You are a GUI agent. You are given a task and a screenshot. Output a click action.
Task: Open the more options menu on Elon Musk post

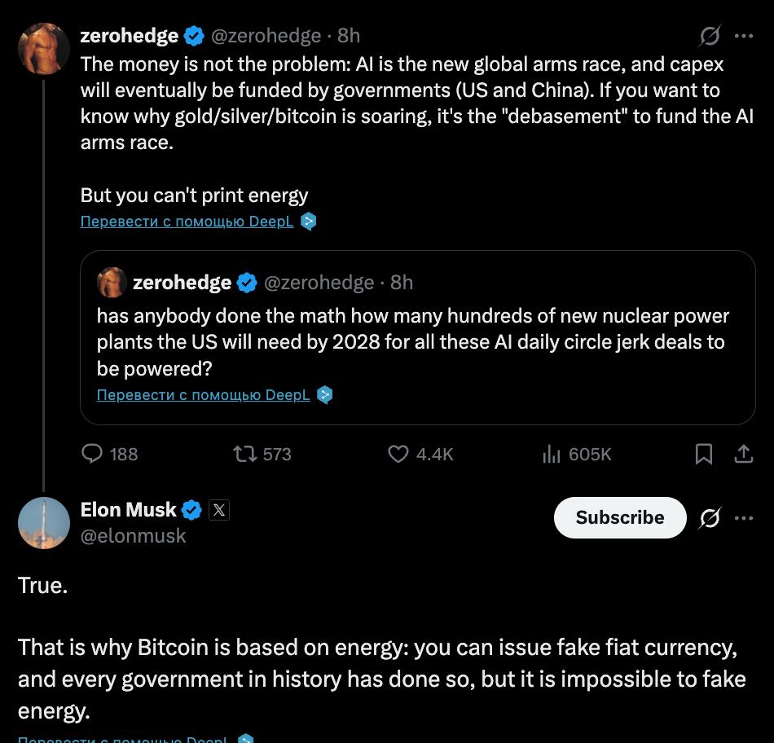coord(744,518)
